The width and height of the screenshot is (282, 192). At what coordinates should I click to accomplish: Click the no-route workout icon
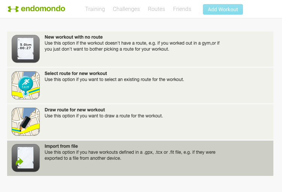(x=25, y=49)
